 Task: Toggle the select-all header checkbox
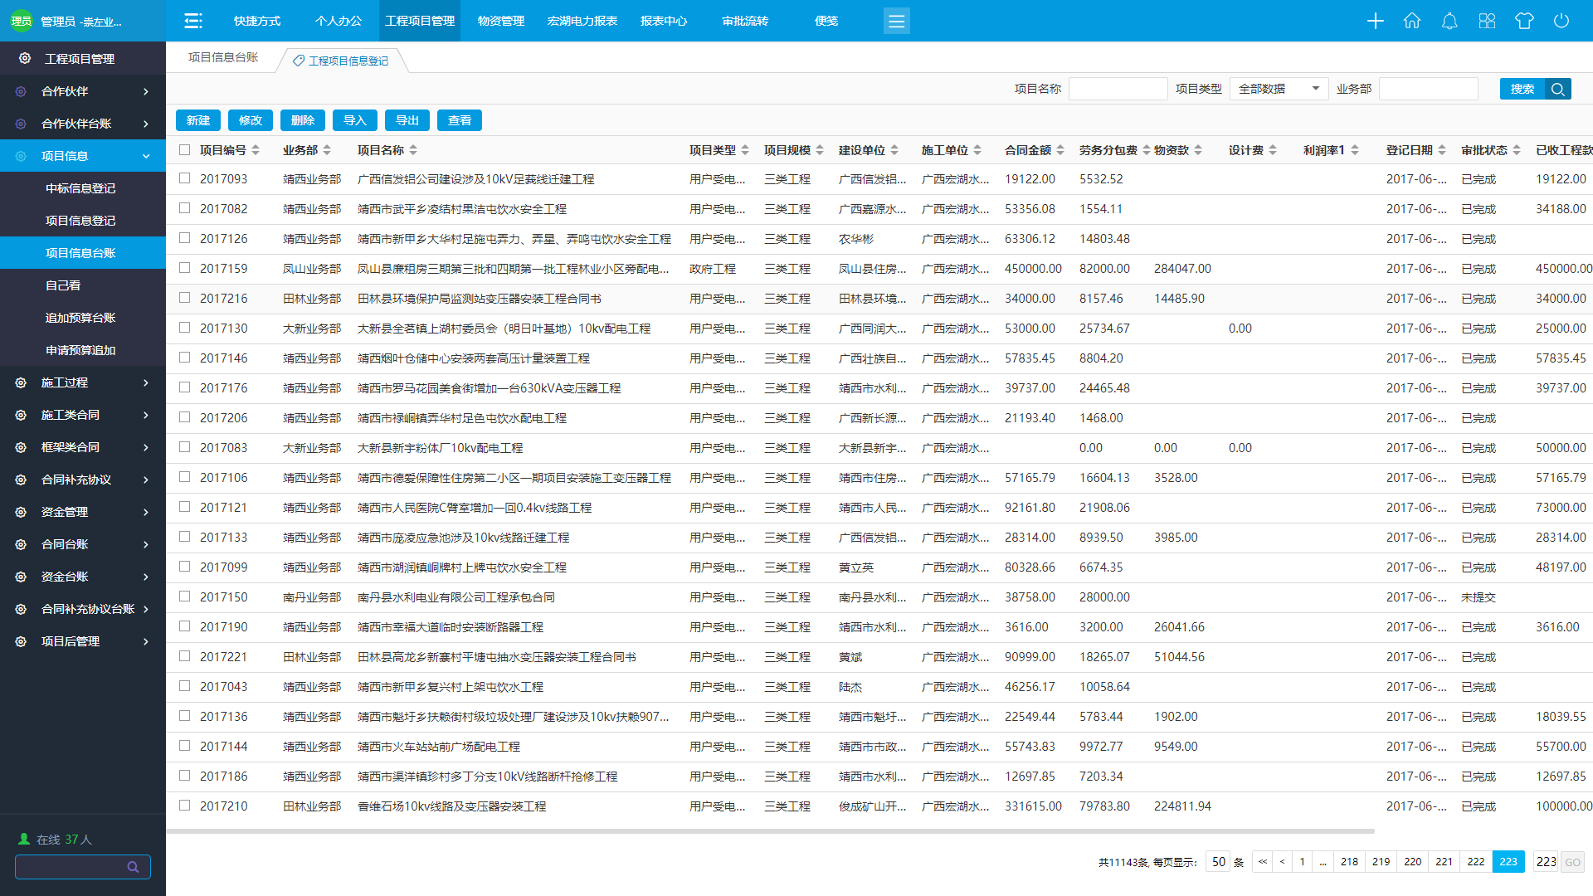184,150
